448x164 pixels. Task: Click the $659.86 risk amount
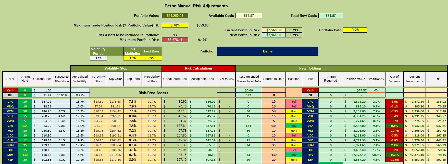coord(202,25)
